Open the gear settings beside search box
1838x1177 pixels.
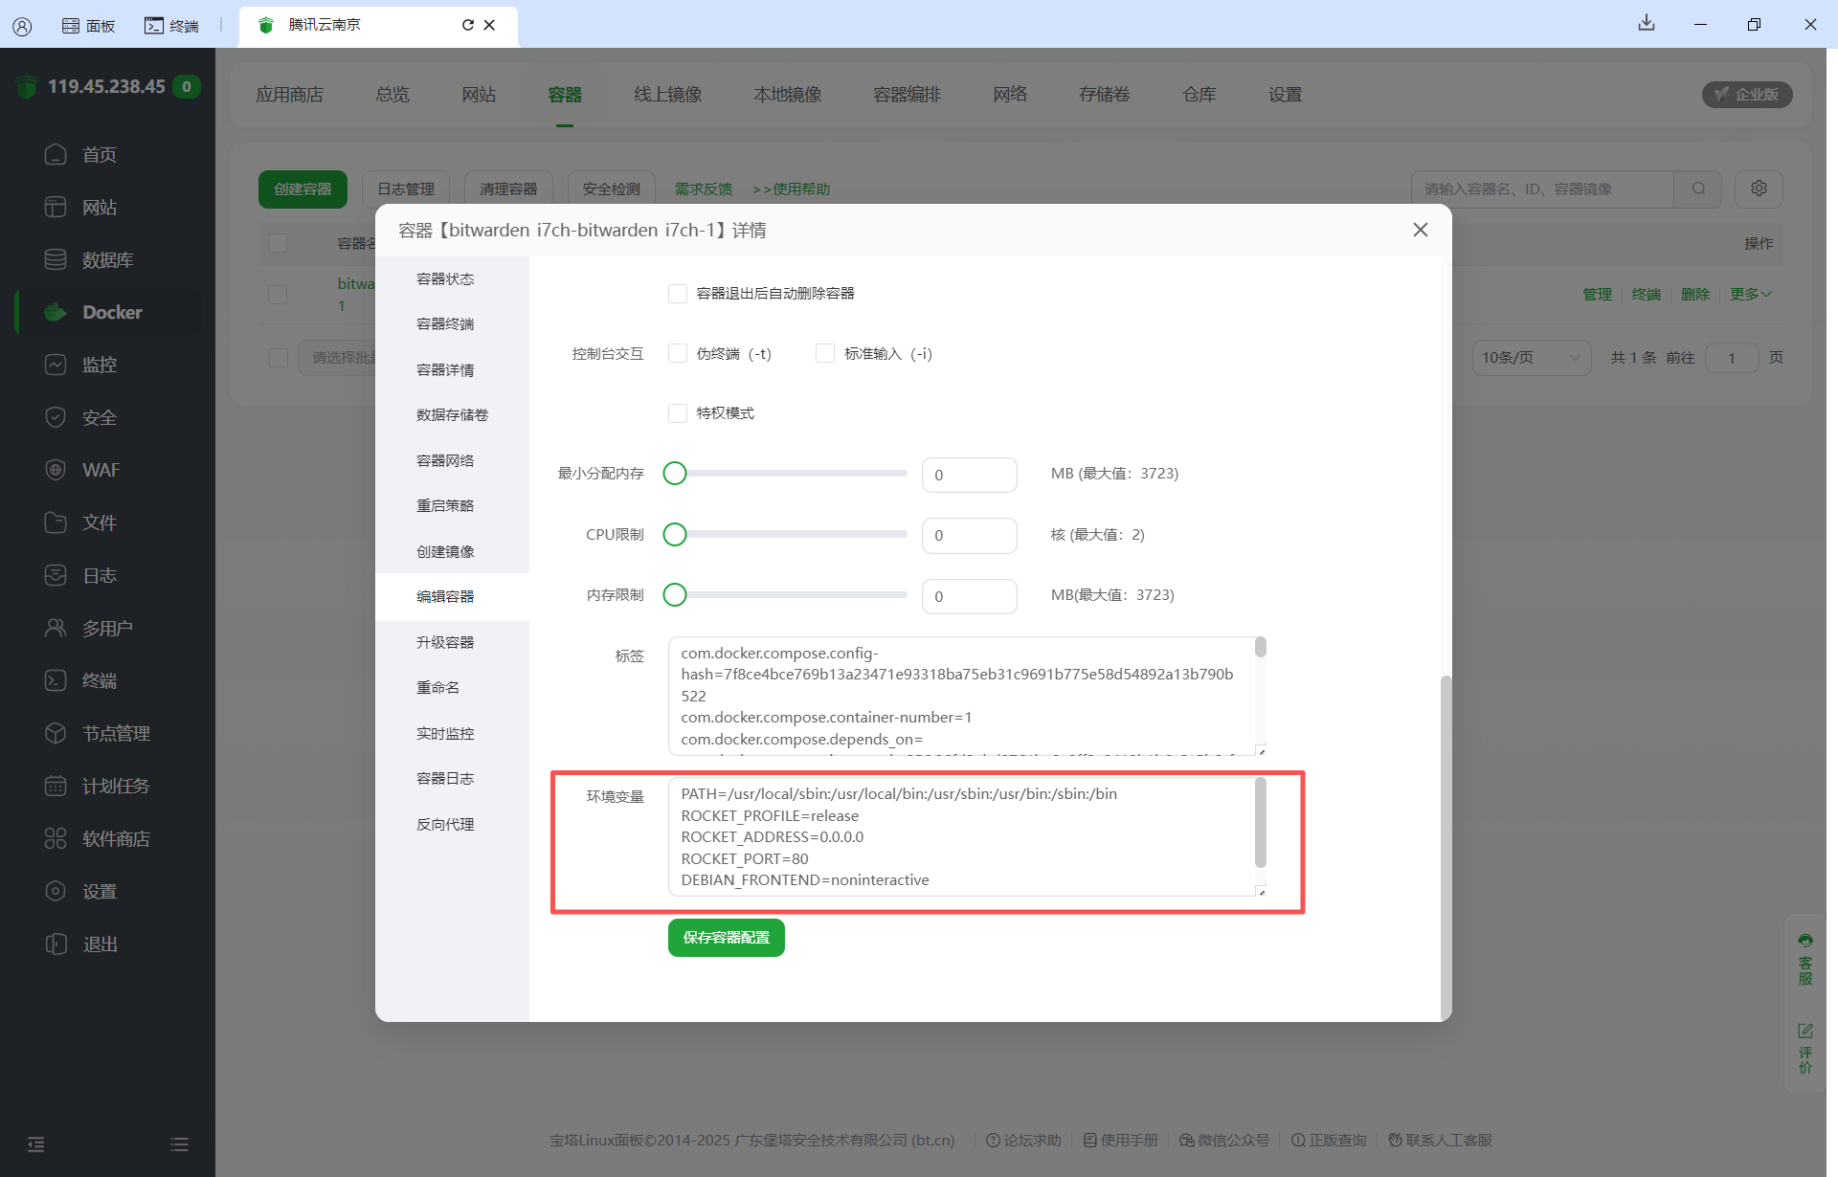pos(1759,189)
